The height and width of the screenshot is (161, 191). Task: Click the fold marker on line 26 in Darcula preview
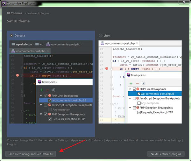click(22, 68)
